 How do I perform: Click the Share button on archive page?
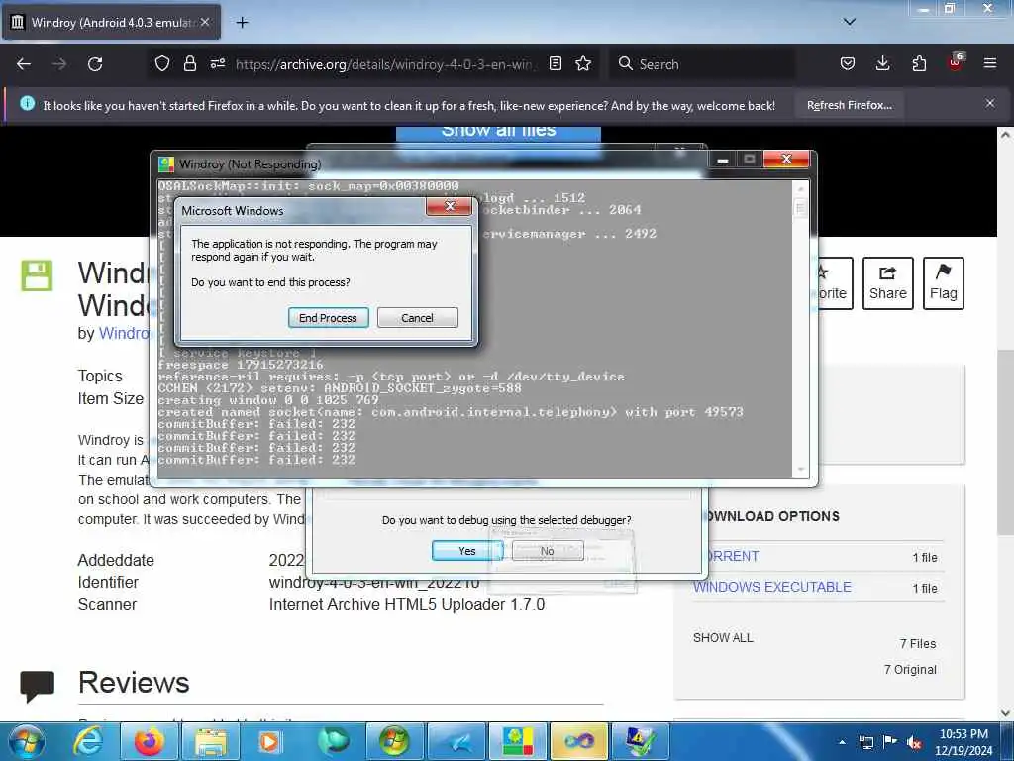[888, 283]
